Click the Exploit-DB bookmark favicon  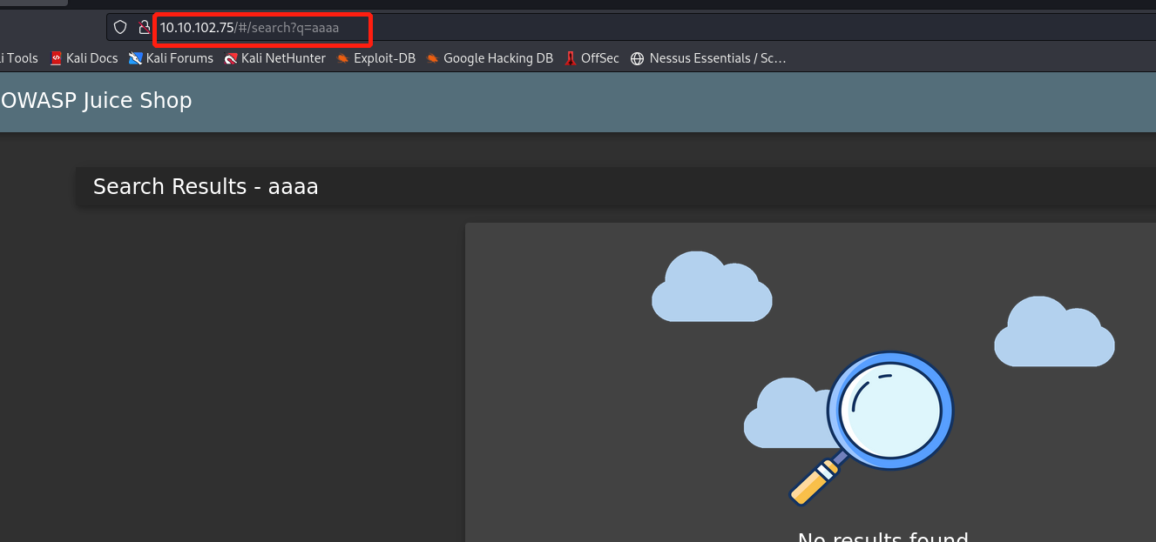pos(343,58)
